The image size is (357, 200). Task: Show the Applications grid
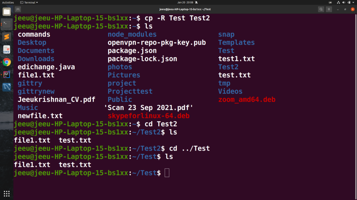point(7,193)
